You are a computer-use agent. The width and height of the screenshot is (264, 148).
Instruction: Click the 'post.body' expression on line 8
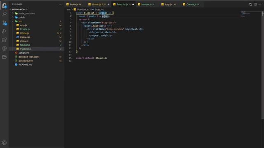click(101, 36)
